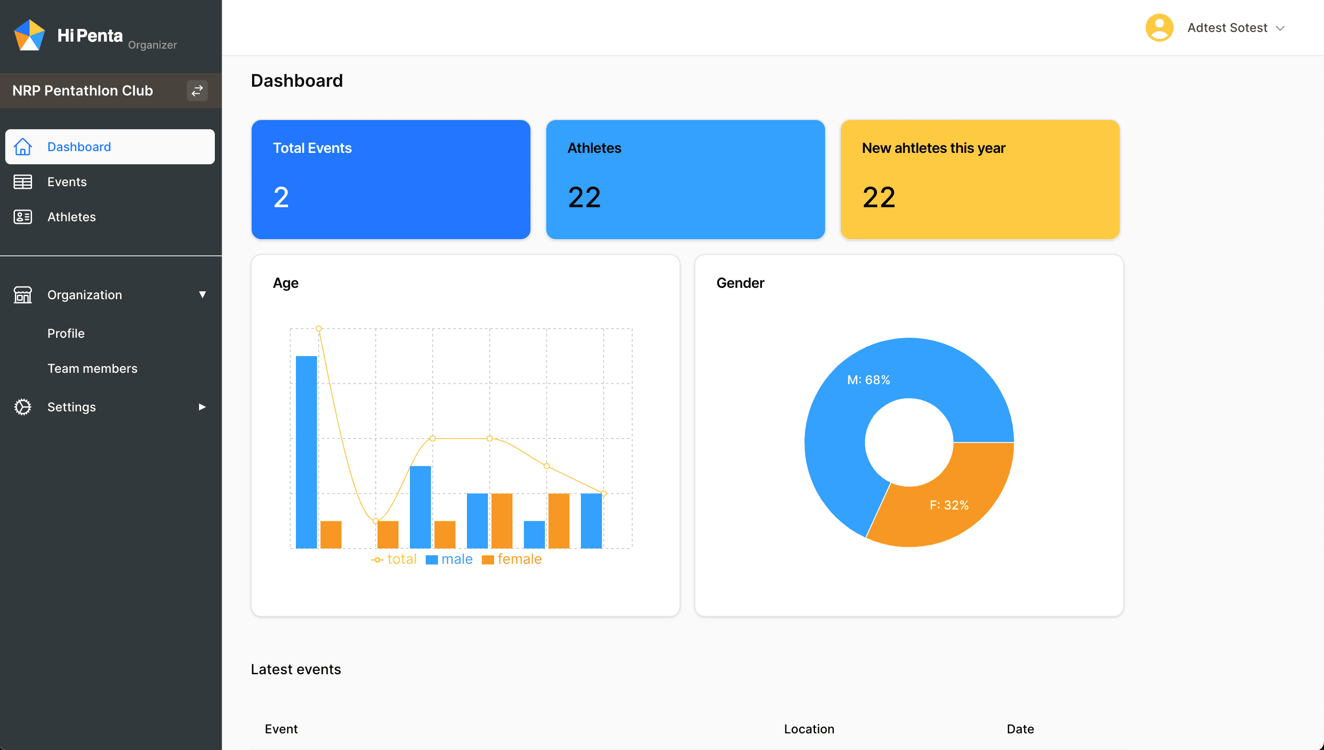Screen dimensions: 1324x750
Task: Click the Date column header
Action: 1020,729
